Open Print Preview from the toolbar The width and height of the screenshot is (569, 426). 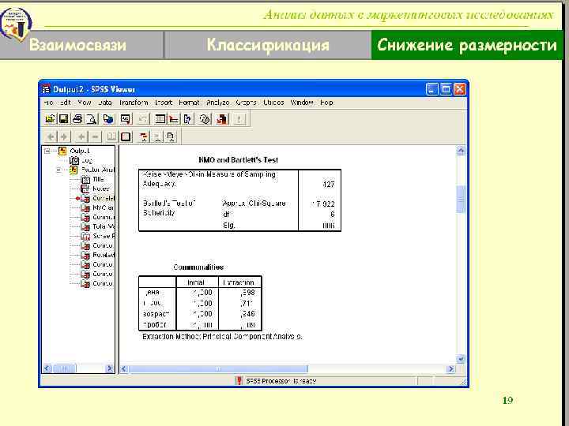pos(92,119)
